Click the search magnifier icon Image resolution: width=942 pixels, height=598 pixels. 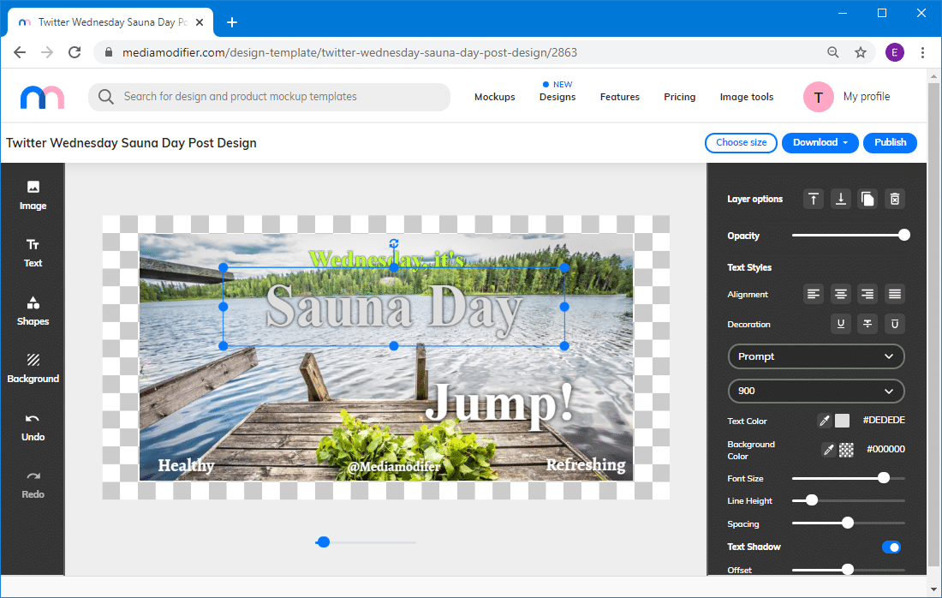click(105, 97)
